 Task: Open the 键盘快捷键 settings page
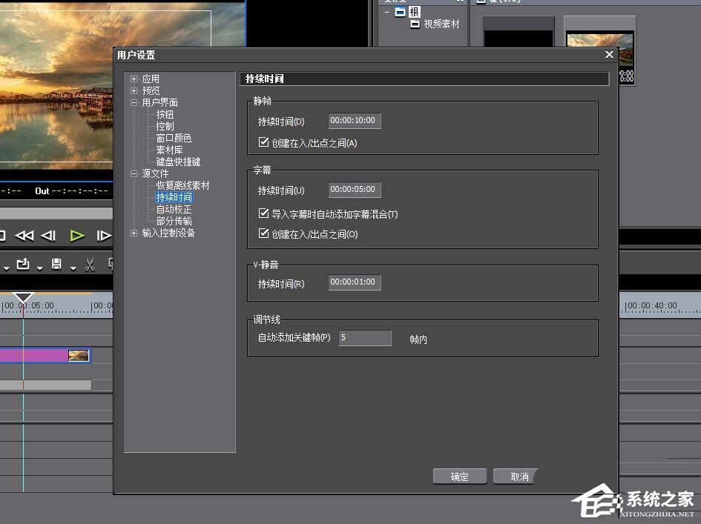(179, 162)
